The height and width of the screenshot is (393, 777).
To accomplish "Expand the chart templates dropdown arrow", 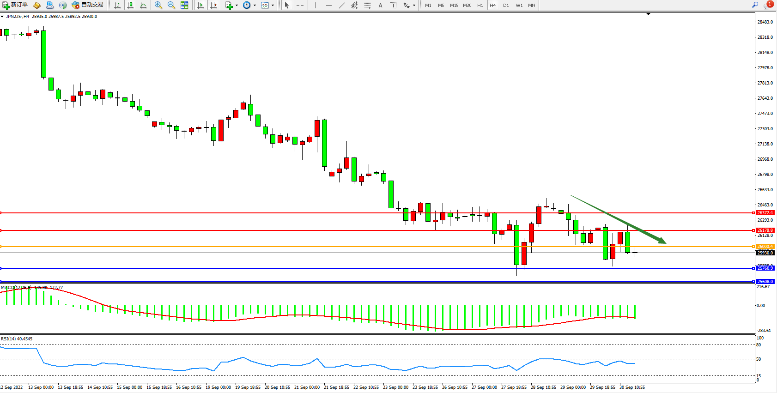I will pyautogui.click(x=273, y=5).
